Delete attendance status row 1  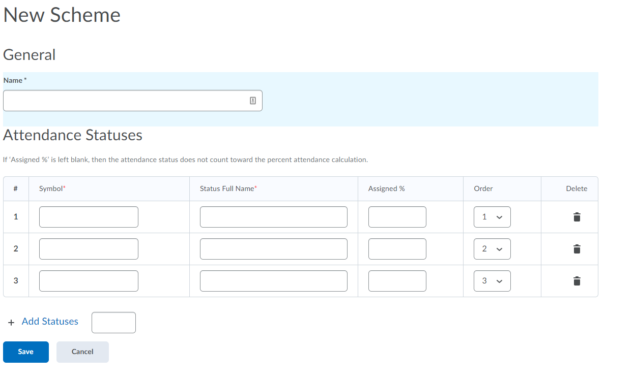coord(577,217)
